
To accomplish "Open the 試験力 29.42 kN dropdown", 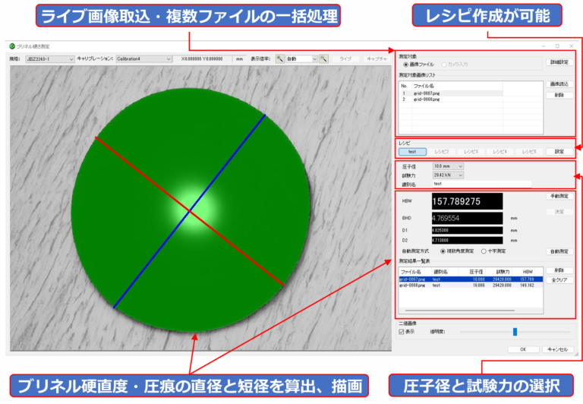I will (447, 175).
